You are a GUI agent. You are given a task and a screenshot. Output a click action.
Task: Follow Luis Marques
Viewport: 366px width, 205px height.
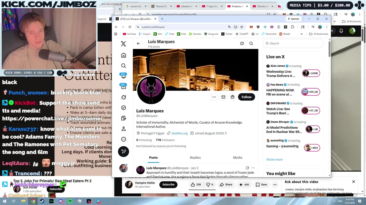246,97
